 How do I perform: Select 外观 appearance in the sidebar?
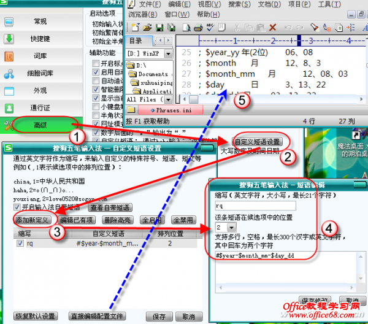[41, 91]
